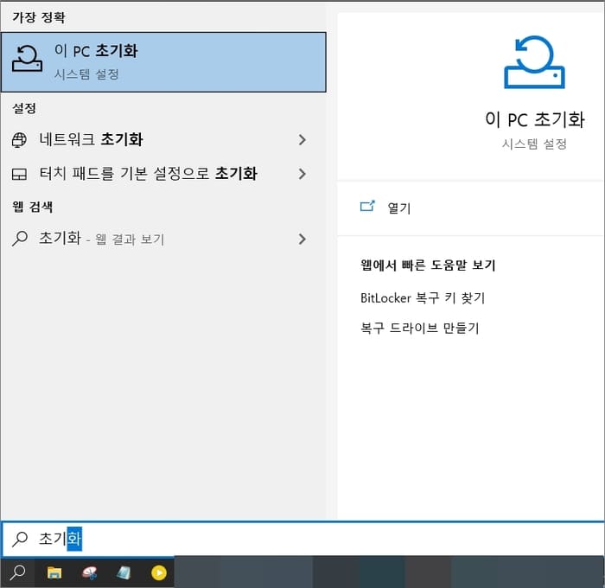Click 시스템 설정 subtitle in preview pane
This screenshot has height=588, width=605.
[x=534, y=144]
